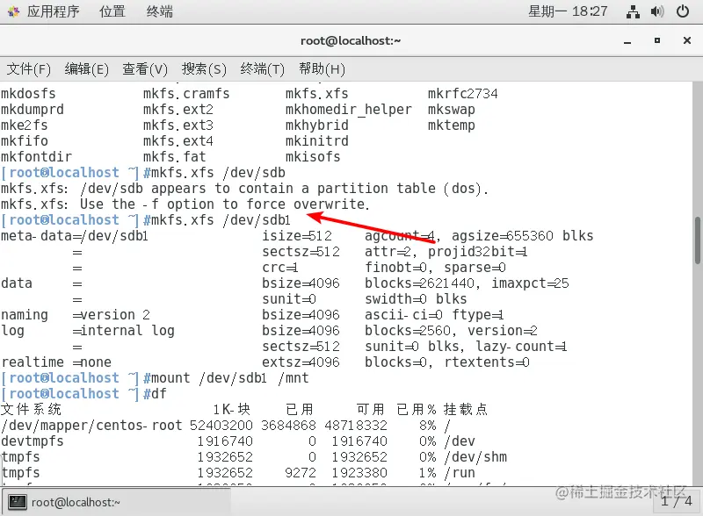Image resolution: width=703 pixels, height=516 pixels.
Task: Open the 终端(T) menu in terminal window
Action: tap(262, 69)
